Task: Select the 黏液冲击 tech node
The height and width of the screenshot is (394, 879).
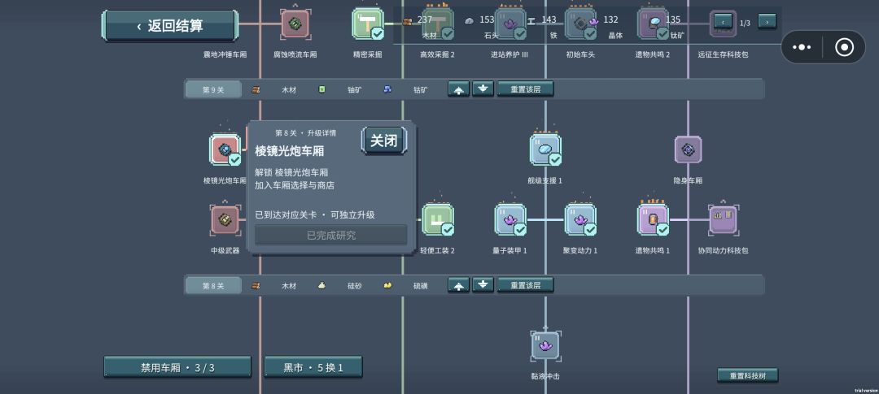Action: click(545, 345)
